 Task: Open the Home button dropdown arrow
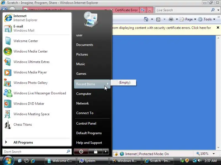pyautogui.click(x=152, y=19)
